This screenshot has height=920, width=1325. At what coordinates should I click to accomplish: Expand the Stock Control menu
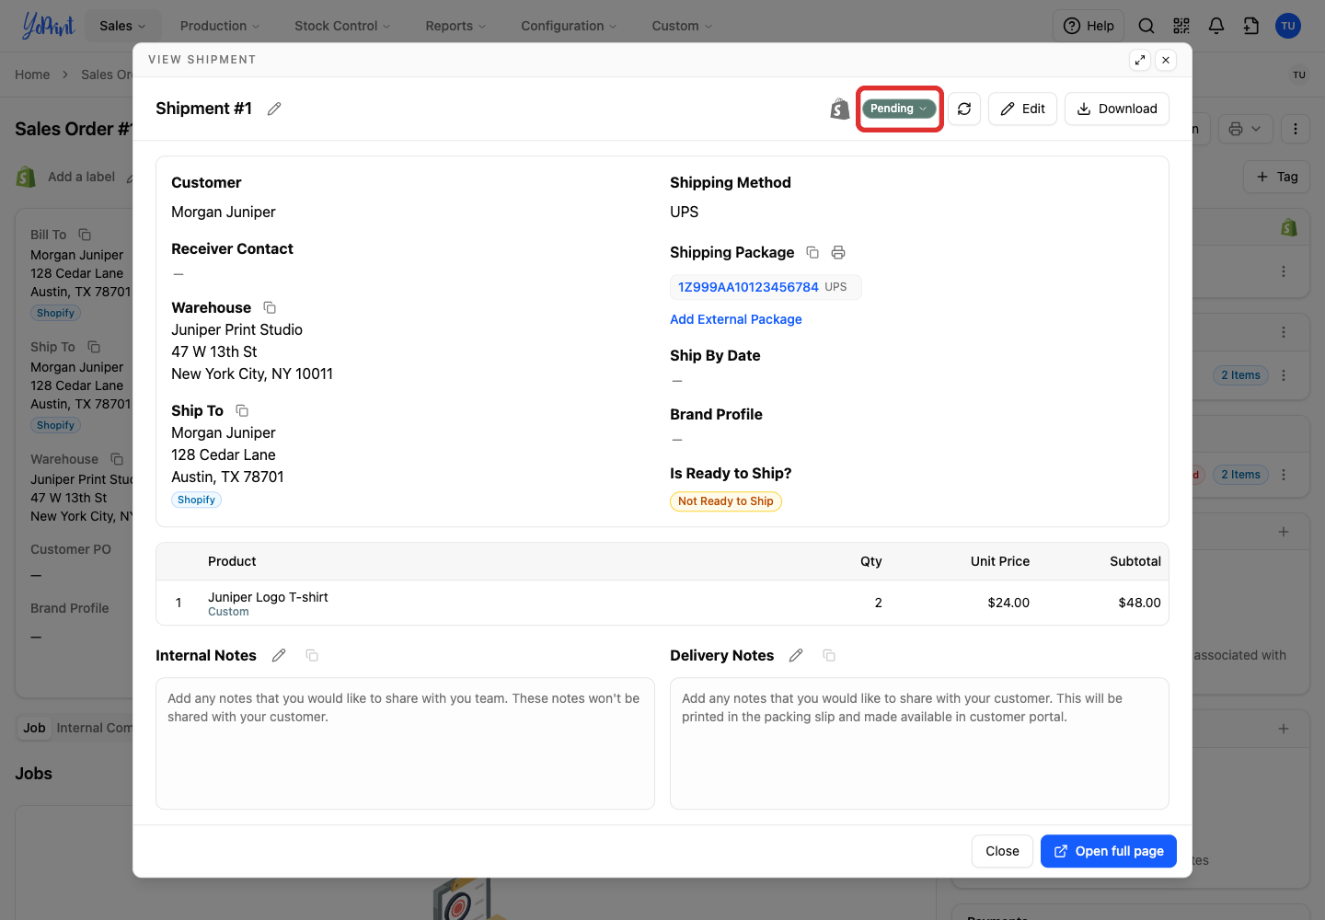click(342, 26)
